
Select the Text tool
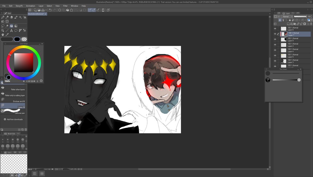pyautogui.click(x=11, y=30)
